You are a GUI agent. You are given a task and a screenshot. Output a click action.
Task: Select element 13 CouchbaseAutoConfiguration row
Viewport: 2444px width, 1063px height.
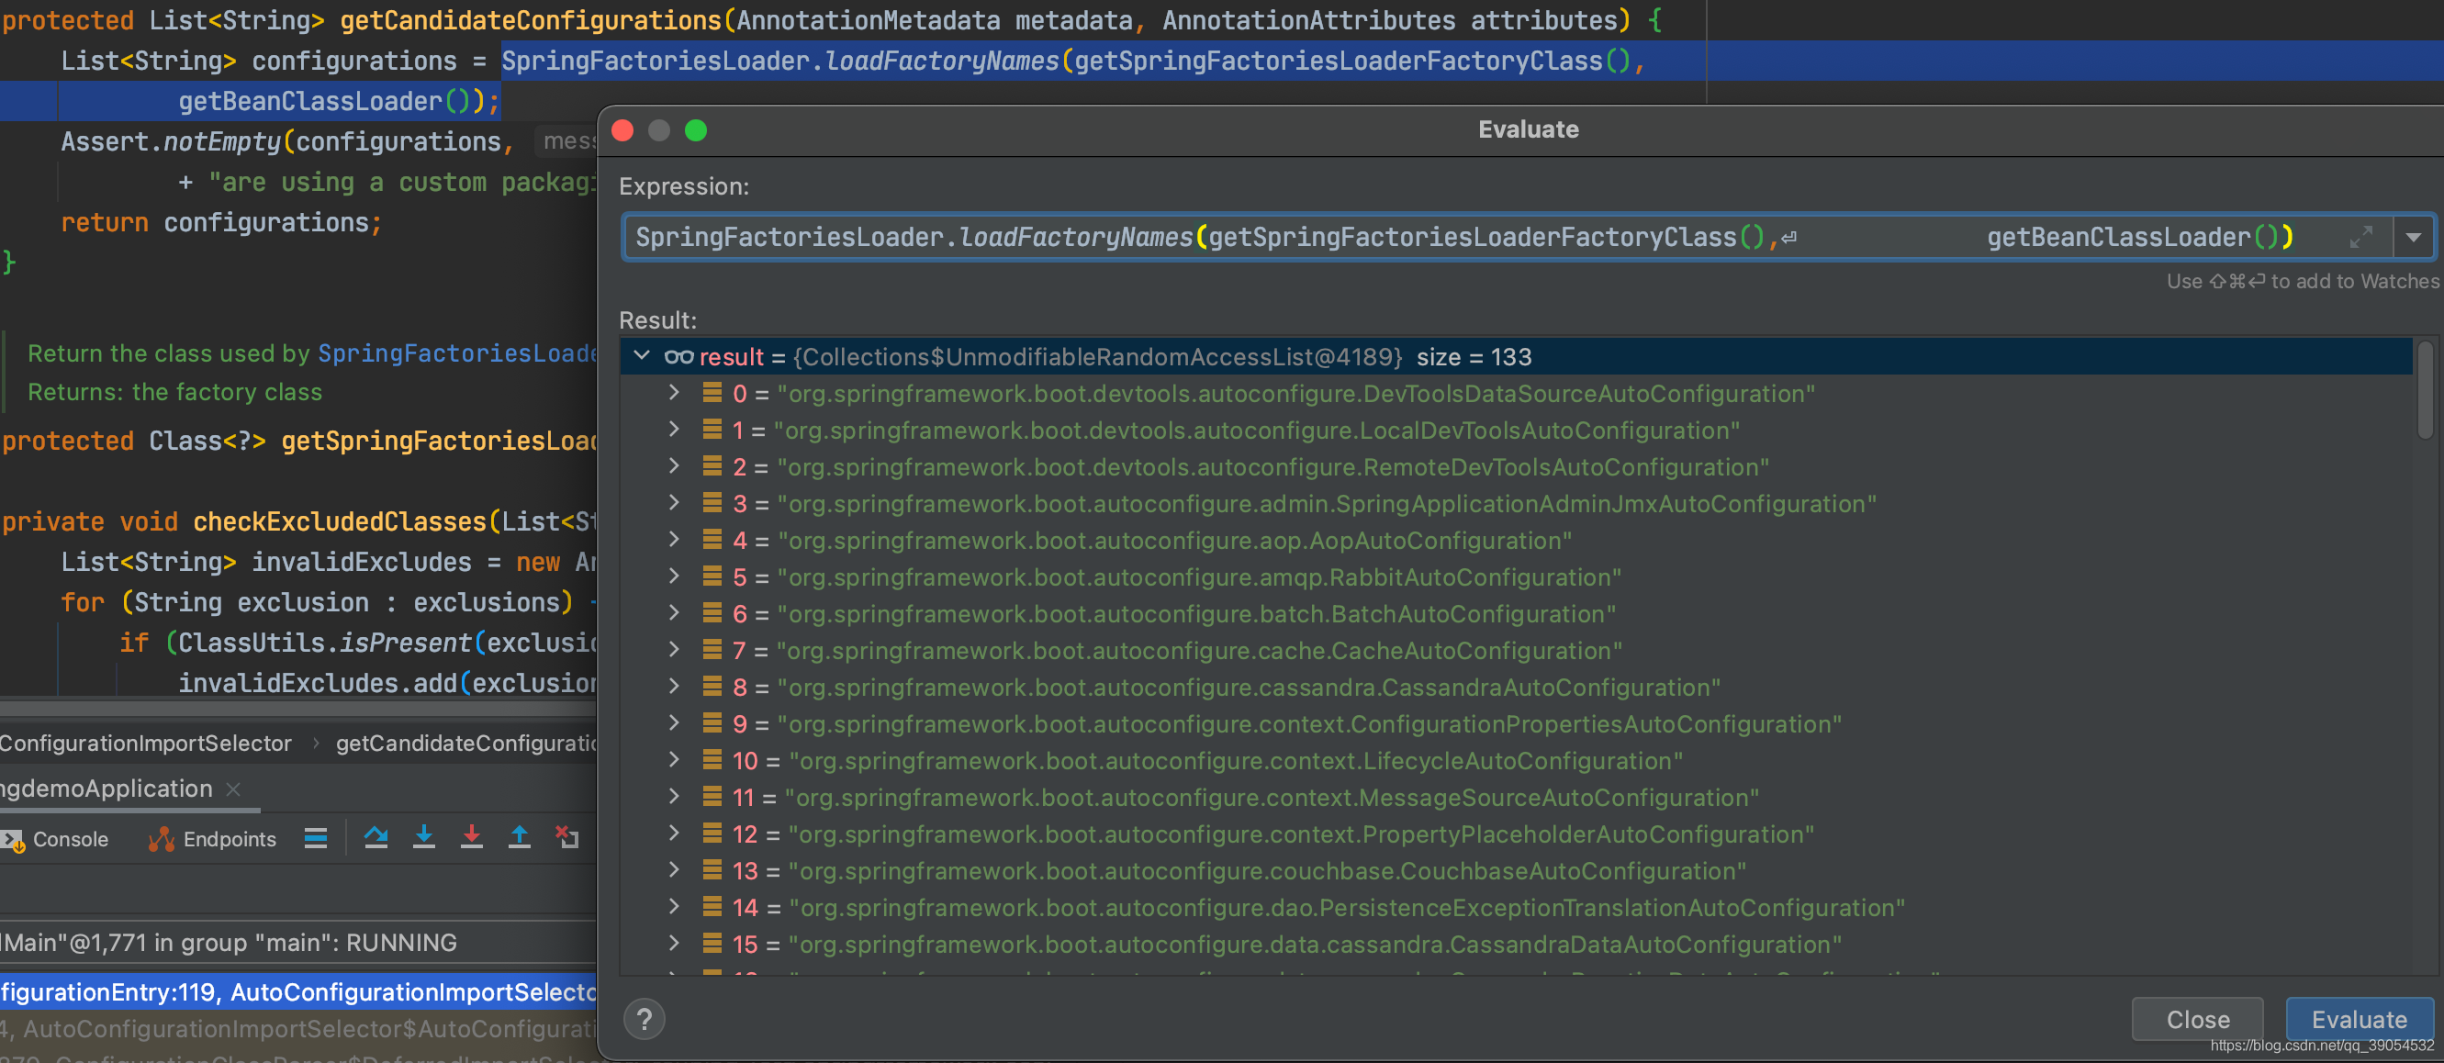(1516, 870)
